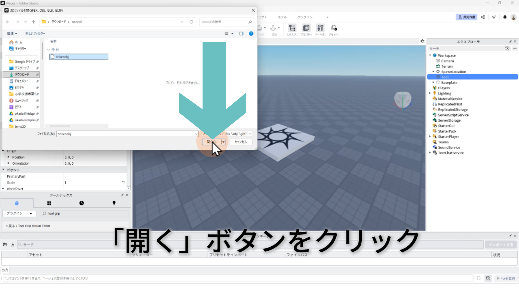Open the file type filter dropdown
This screenshot has width=519, height=292.
pyautogui.click(x=250, y=134)
